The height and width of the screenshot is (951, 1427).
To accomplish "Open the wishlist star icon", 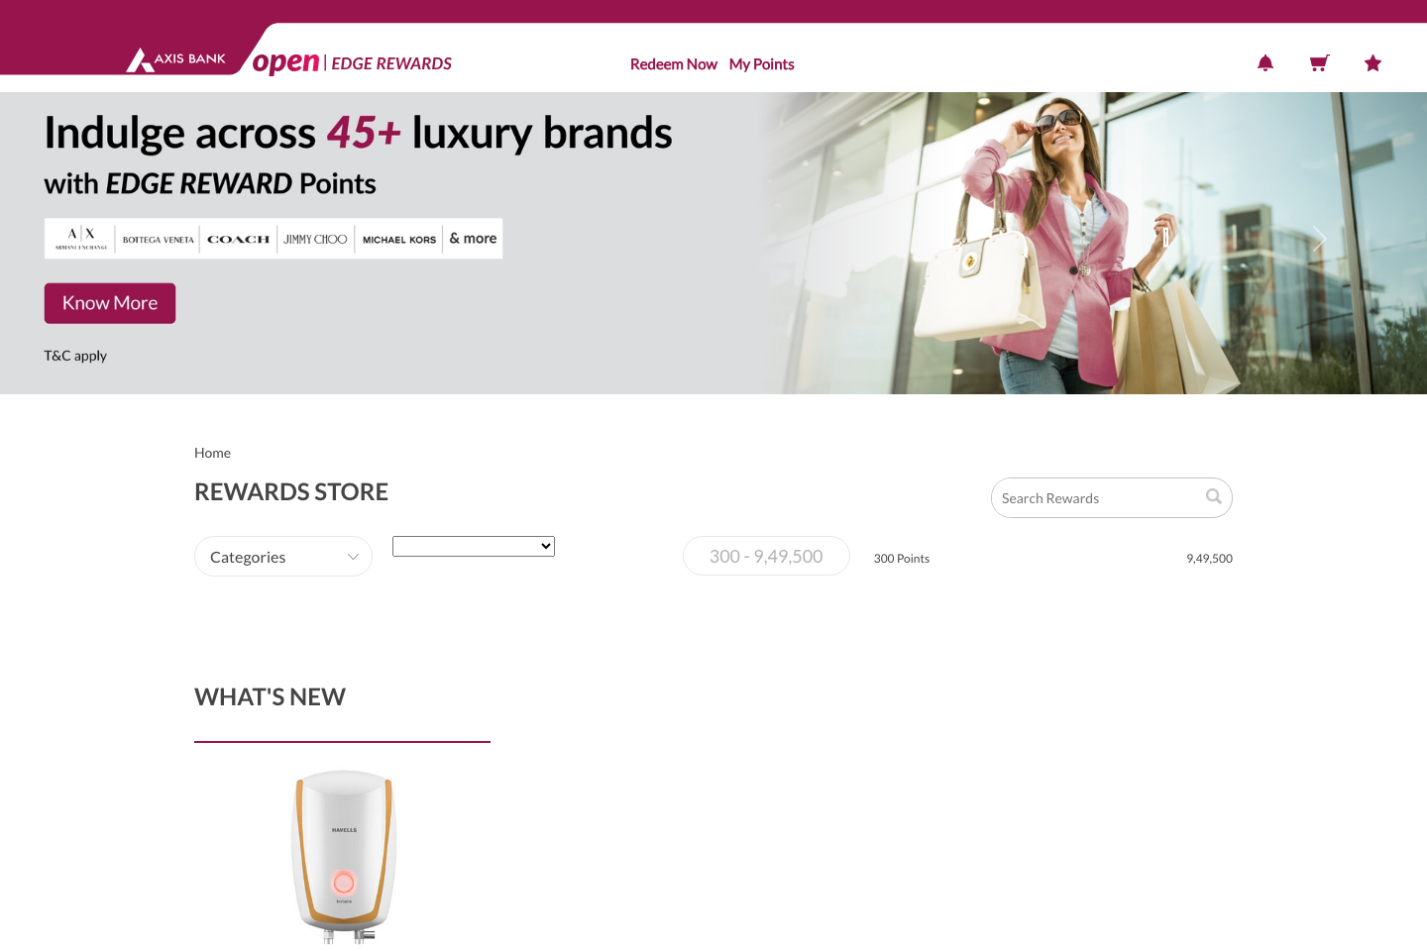I will click(x=1372, y=63).
